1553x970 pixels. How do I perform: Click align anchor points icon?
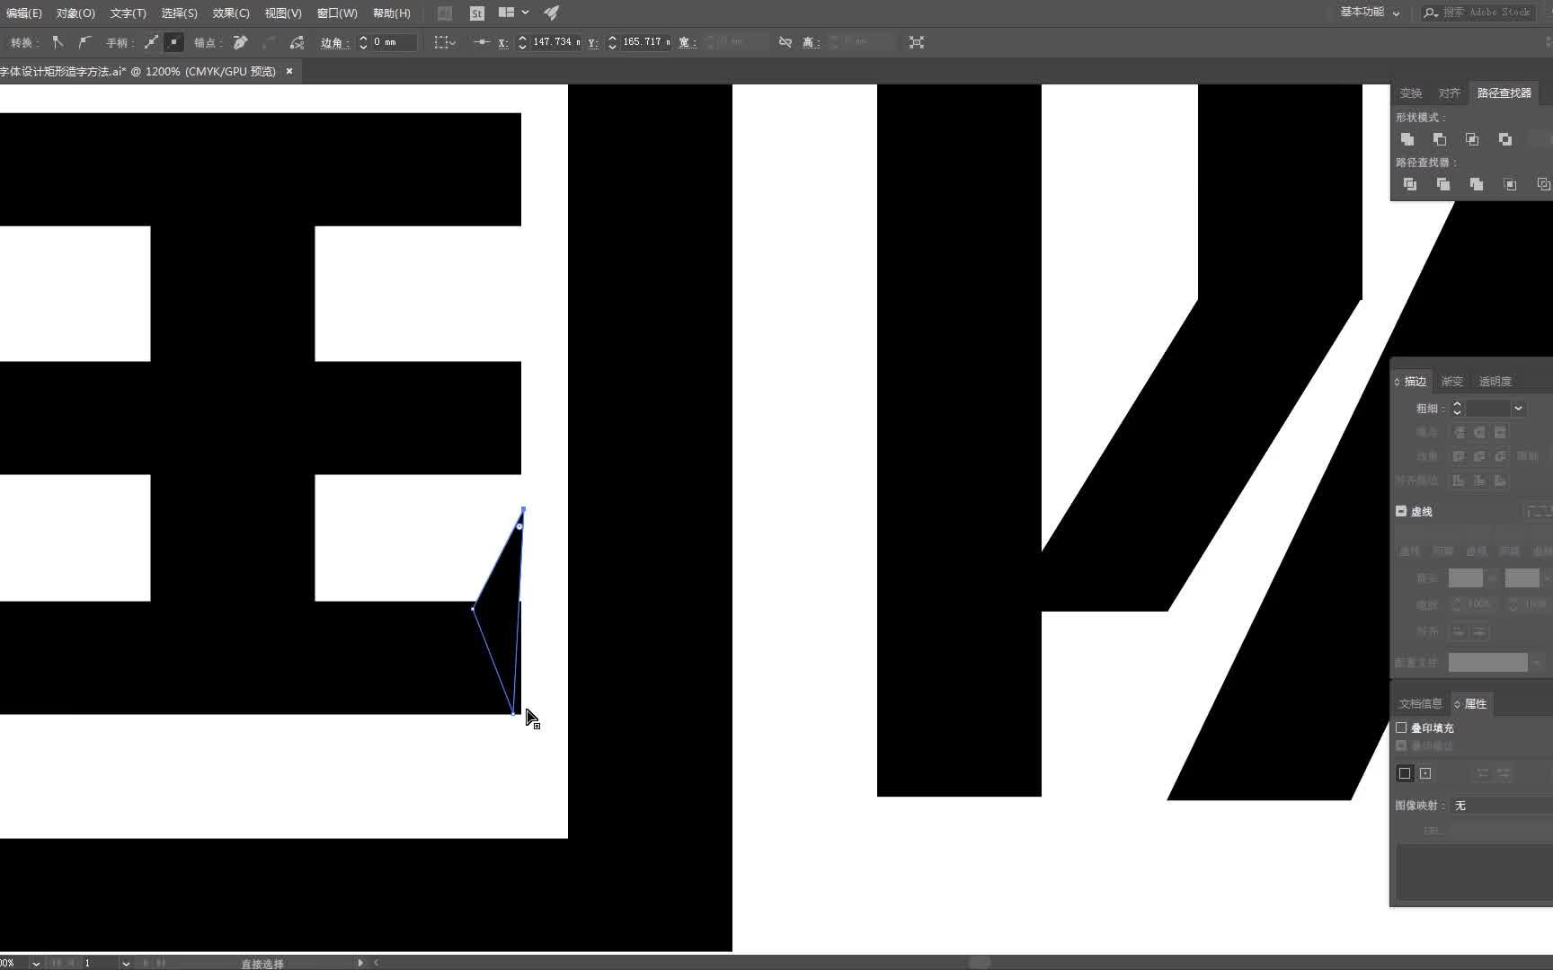click(482, 42)
